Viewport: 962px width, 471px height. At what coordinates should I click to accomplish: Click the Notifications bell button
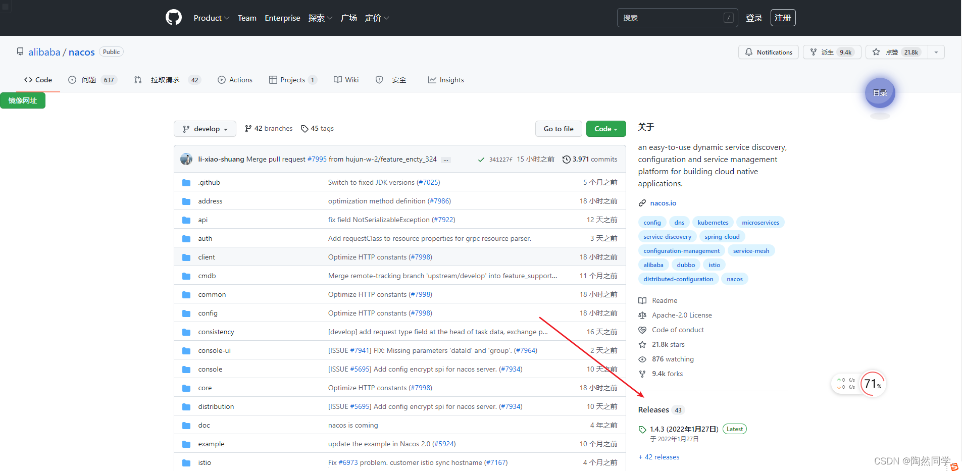(x=768, y=52)
